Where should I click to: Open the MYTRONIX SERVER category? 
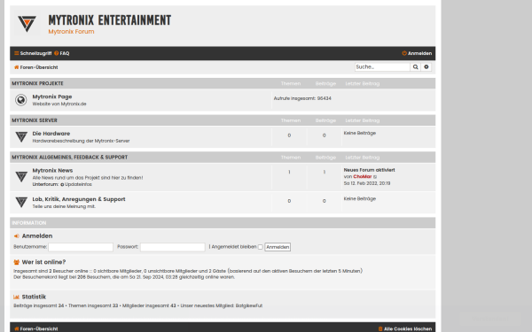point(35,120)
